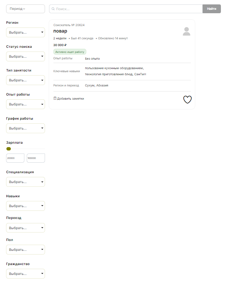This screenshot has width=227, height=283.
Task: Click the magnifier icon in search bar
Action: [x=53, y=9]
